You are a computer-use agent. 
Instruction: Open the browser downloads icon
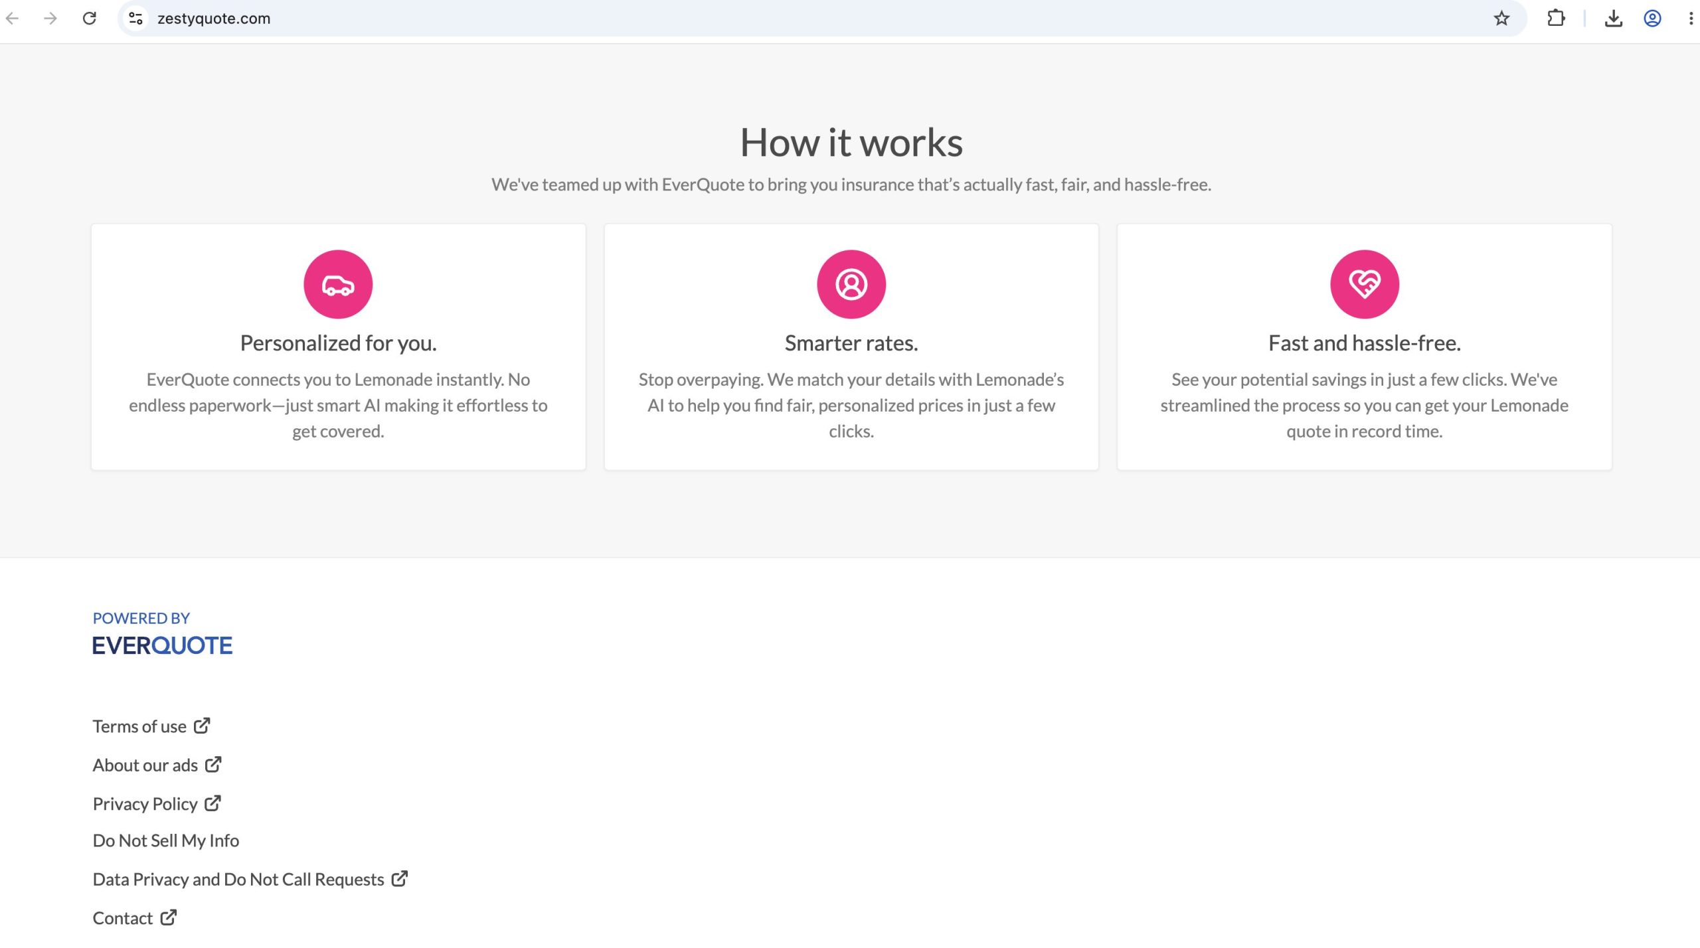click(1614, 19)
